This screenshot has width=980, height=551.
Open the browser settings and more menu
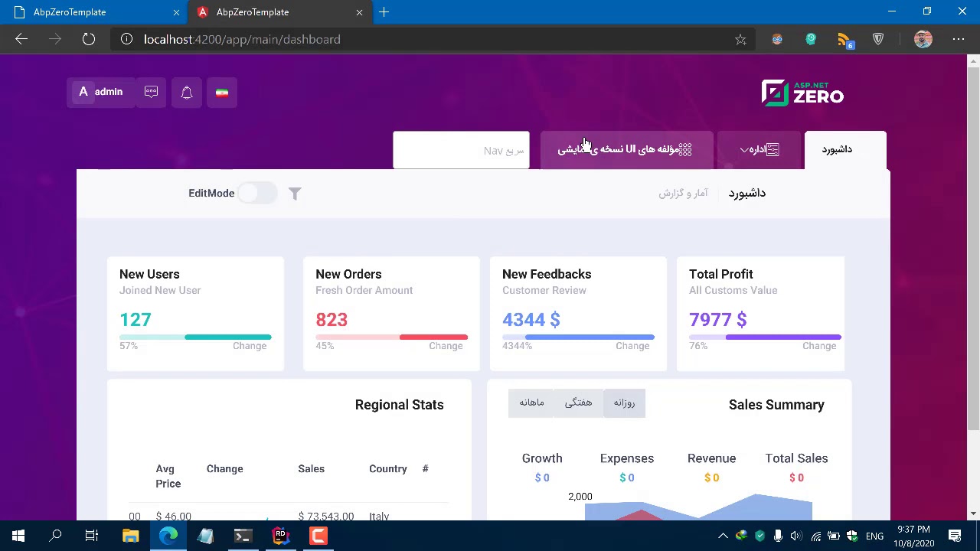(959, 39)
